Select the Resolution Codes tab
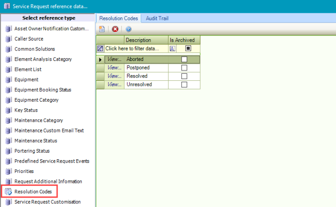The width and height of the screenshot is (336, 207). (x=119, y=18)
